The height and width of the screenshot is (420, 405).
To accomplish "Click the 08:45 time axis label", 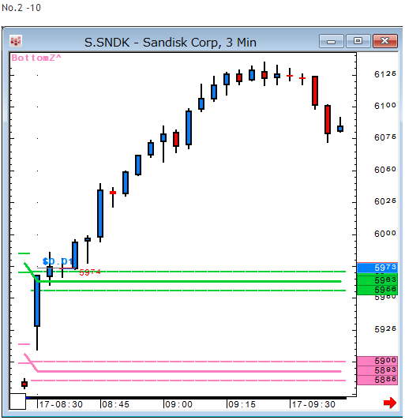I will [x=116, y=404].
